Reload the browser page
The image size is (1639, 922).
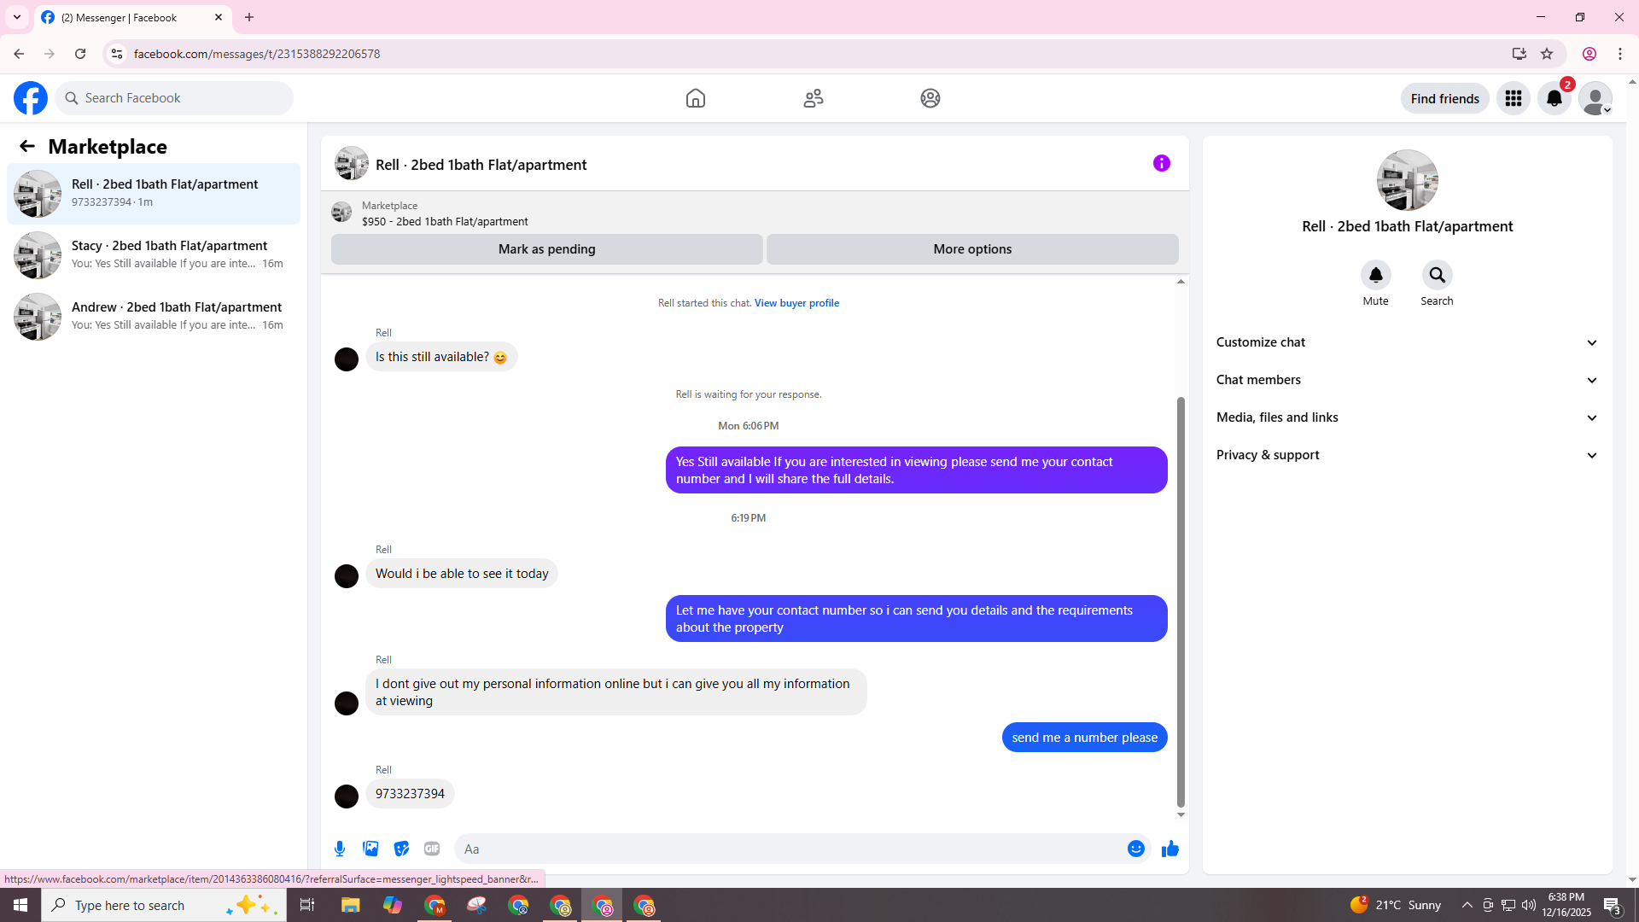pyautogui.click(x=80, y=54)
